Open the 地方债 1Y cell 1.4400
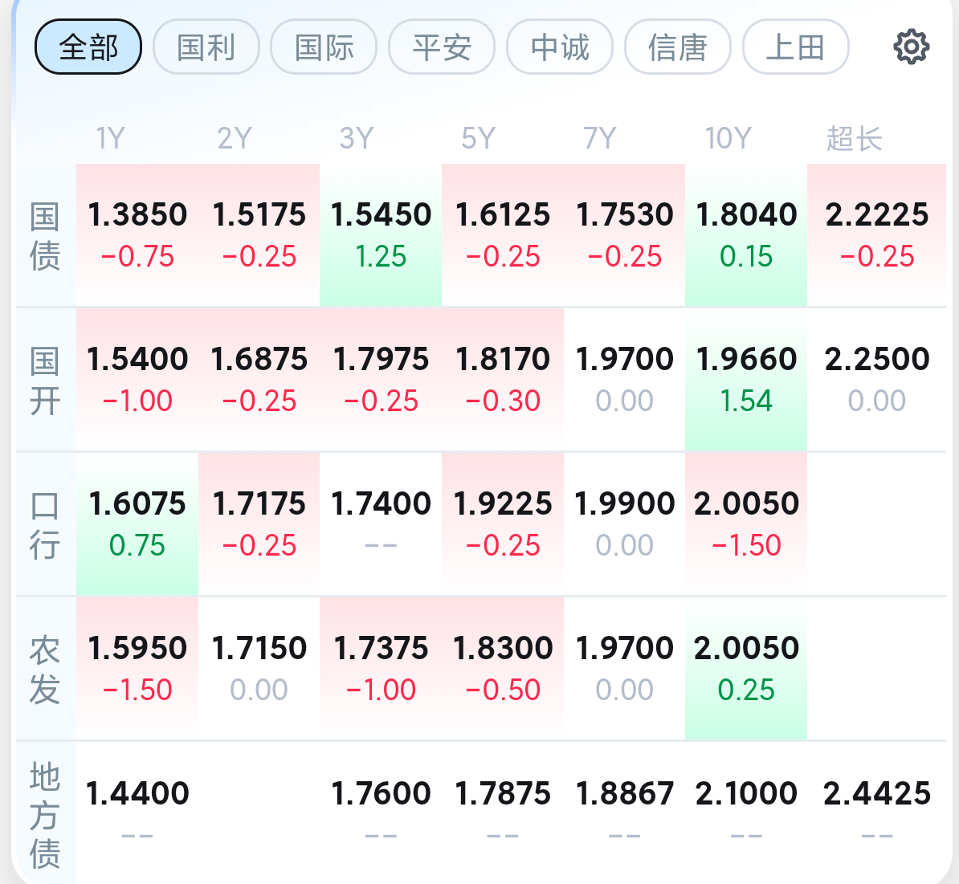Screen dimensions: 959x884 [x=137, y=811]
